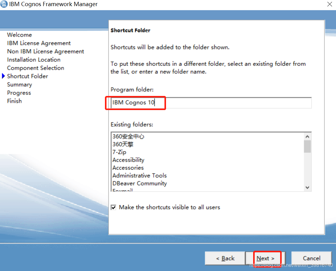Image resolution: width=336 pixels, height=271 pixels.
Task: Select the 360安全中心 folder
Action: (128, 136)
